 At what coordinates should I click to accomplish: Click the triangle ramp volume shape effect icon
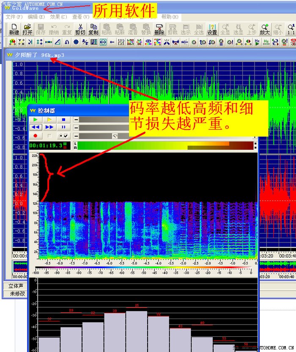click(x=58, y=42)
